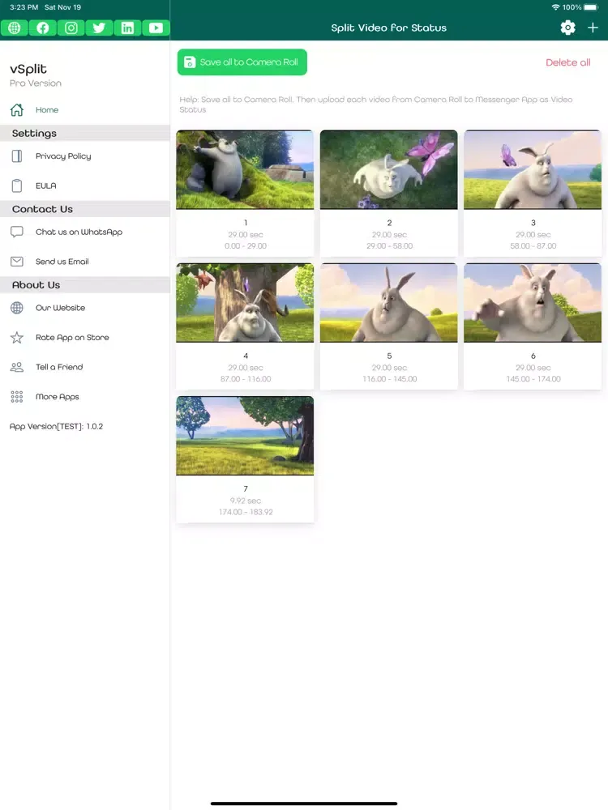The image size is (608, 810).
Task: Click the email envelope icon
Action: point(17,262)
